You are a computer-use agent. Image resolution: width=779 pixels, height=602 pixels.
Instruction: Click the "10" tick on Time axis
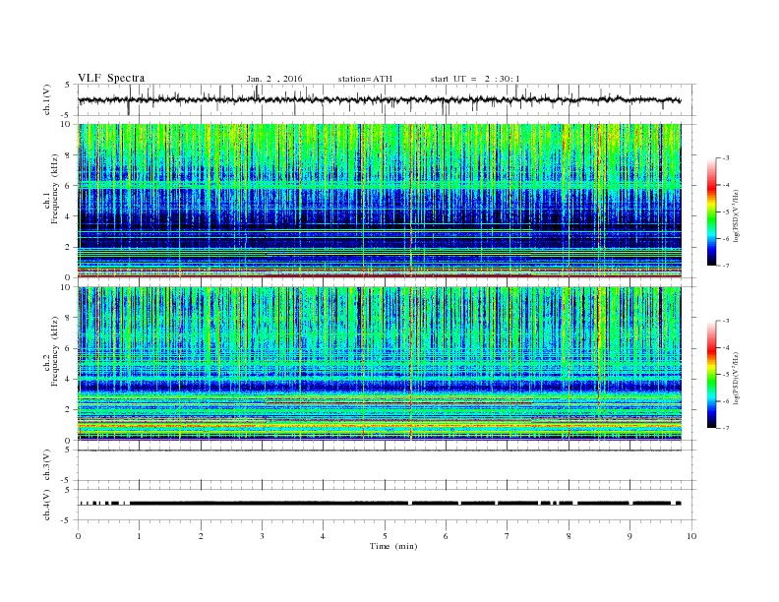(x=691, y=536)
